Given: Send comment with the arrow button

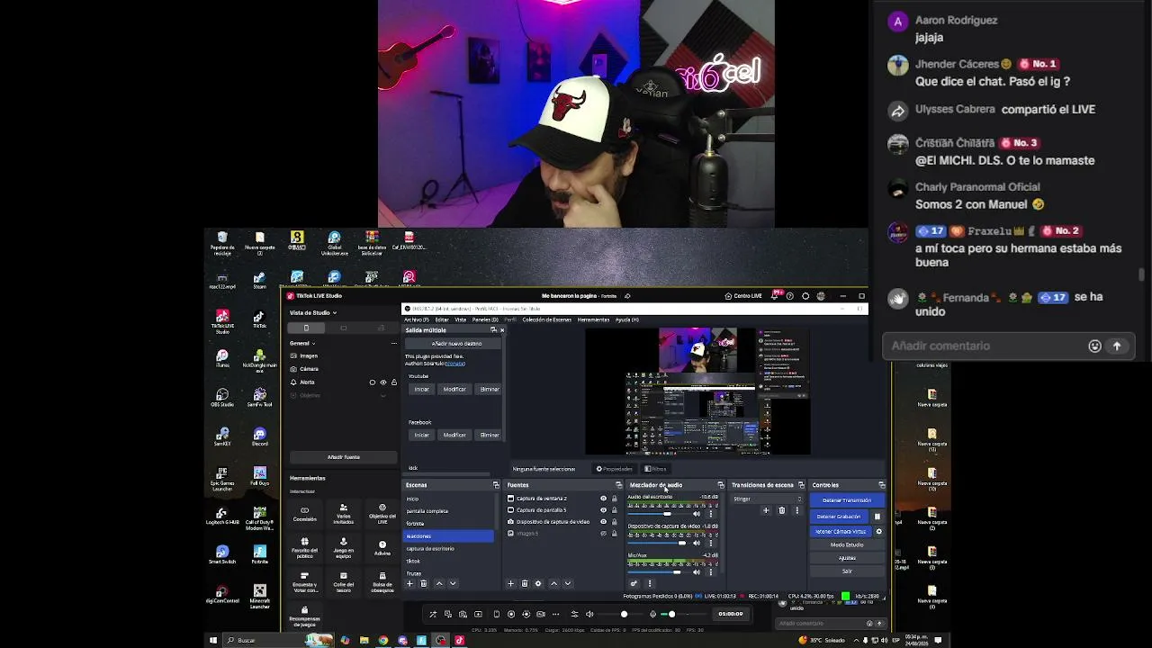Looking at the screenshot, I should (x=1117, y=346).
